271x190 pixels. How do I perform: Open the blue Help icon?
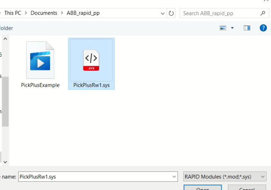click(x=263, y=28)
